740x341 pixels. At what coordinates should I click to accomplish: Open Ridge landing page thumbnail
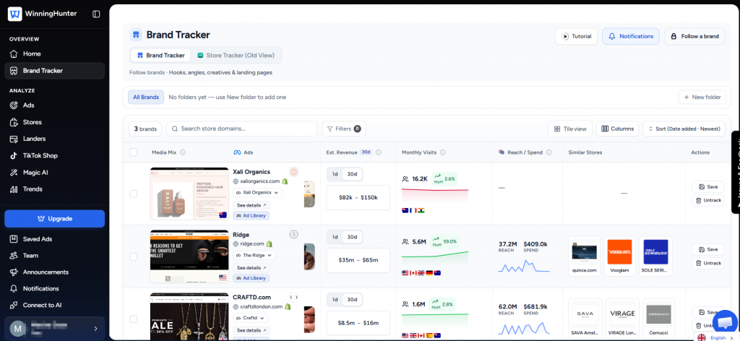[189, 256]
